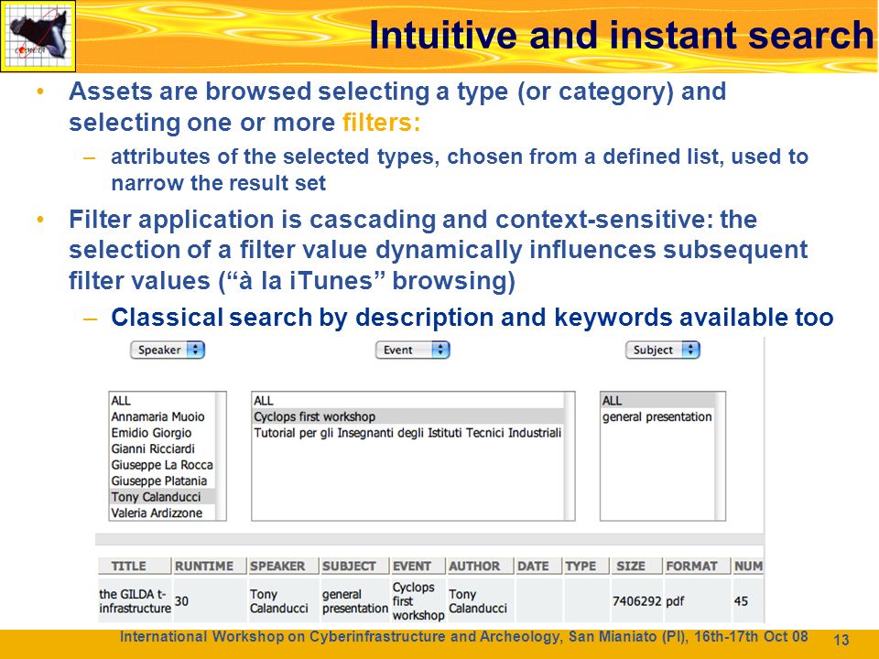879x659 pixels.
Task: Open the Speaker filter dropdown
Action: (x=168, y=350)
